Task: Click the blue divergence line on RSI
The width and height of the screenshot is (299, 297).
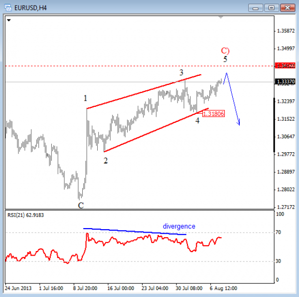Action: (x=135, y=232)
